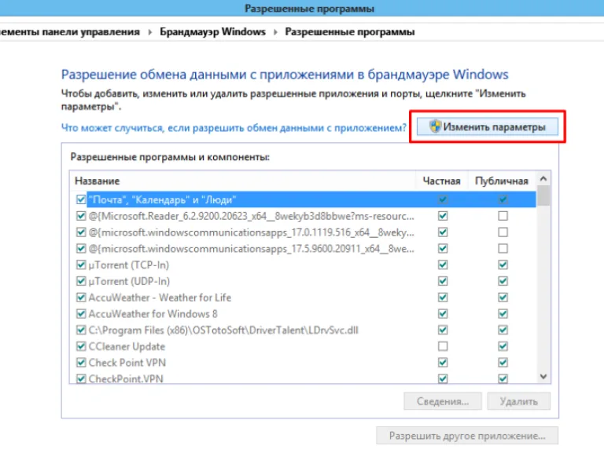The image size is (604, 453).
Task: Open the breadcrumb arrow before Брандмауэр Windows
Action: pyautogui.click(x=150, y=32)
